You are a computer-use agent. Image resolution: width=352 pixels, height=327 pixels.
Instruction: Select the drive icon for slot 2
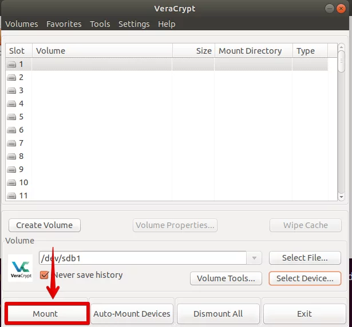pyautogui.click(x=11, y=77)
